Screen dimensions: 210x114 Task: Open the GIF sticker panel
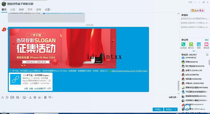point(12,98)
